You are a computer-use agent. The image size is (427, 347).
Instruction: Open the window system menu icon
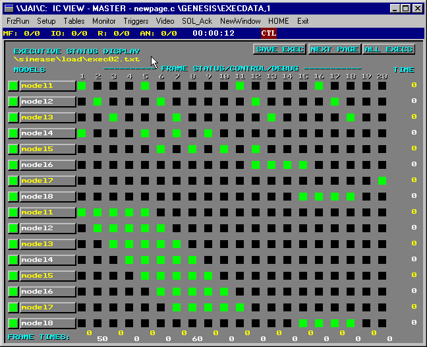pyautogui.click(x=9, y=8)
